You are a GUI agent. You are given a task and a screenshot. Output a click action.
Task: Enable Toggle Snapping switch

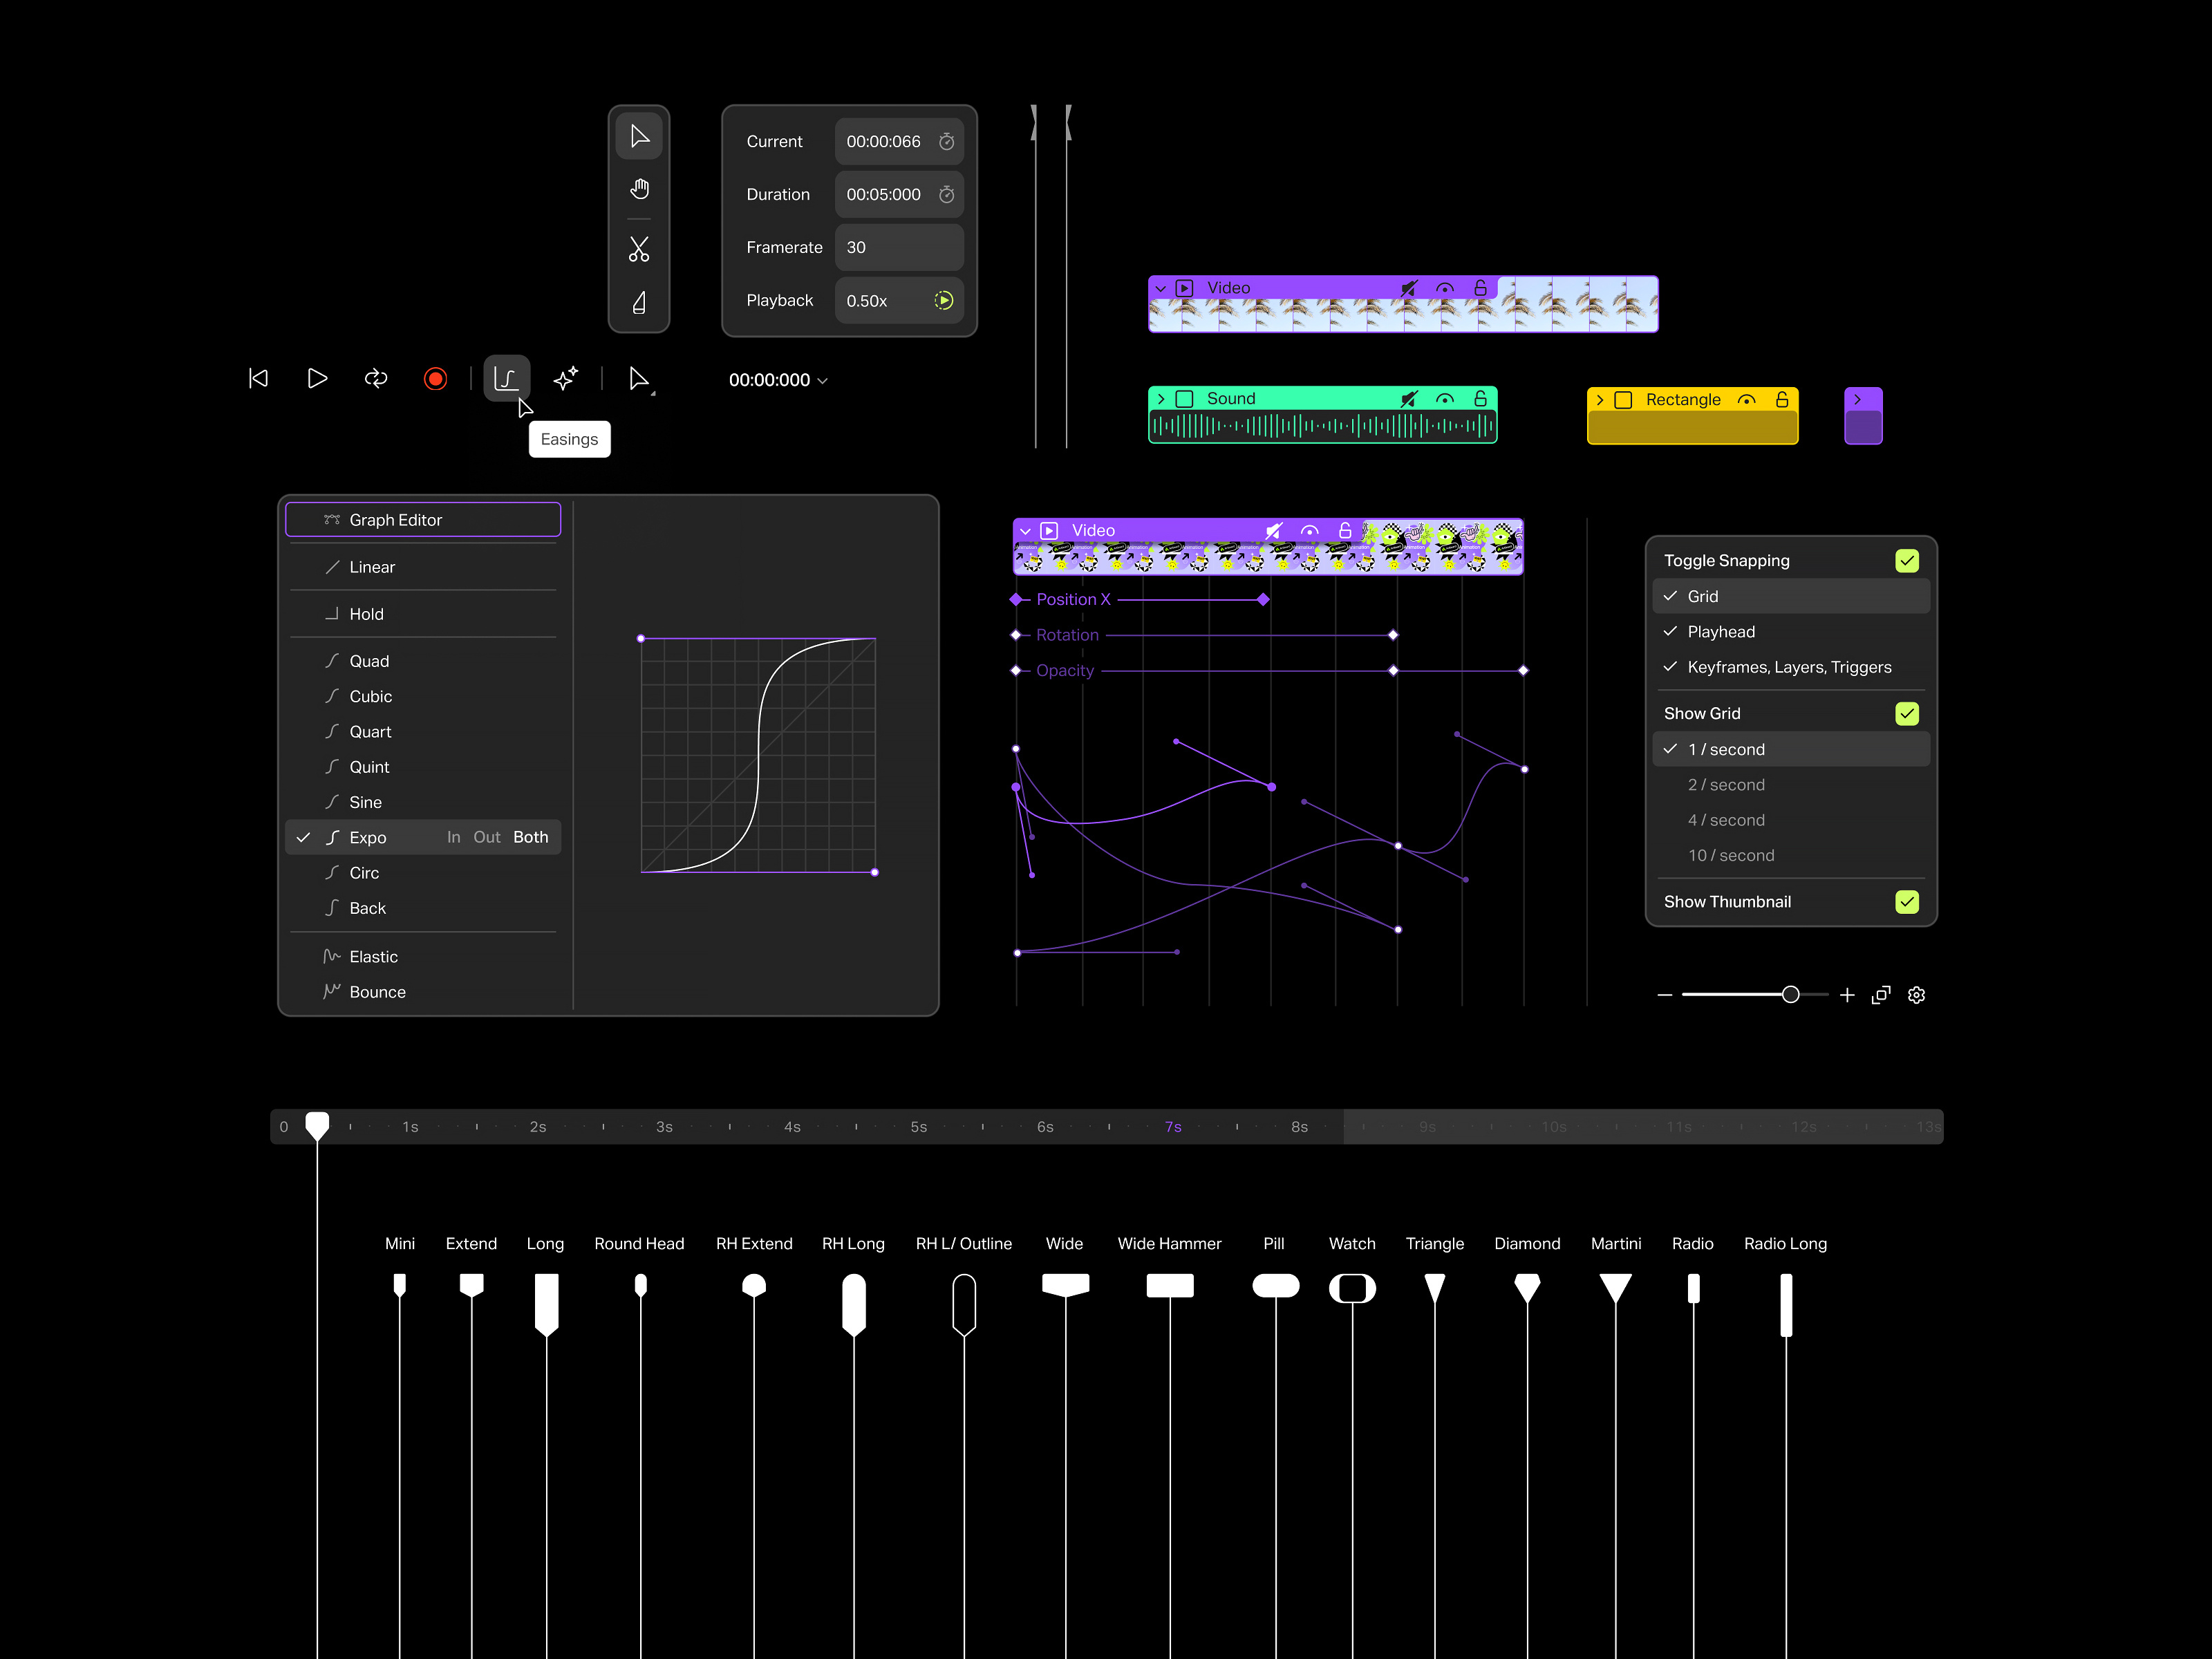(x=1907, y=560)
